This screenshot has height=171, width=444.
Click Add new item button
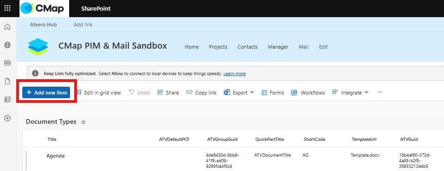point(46,92)
